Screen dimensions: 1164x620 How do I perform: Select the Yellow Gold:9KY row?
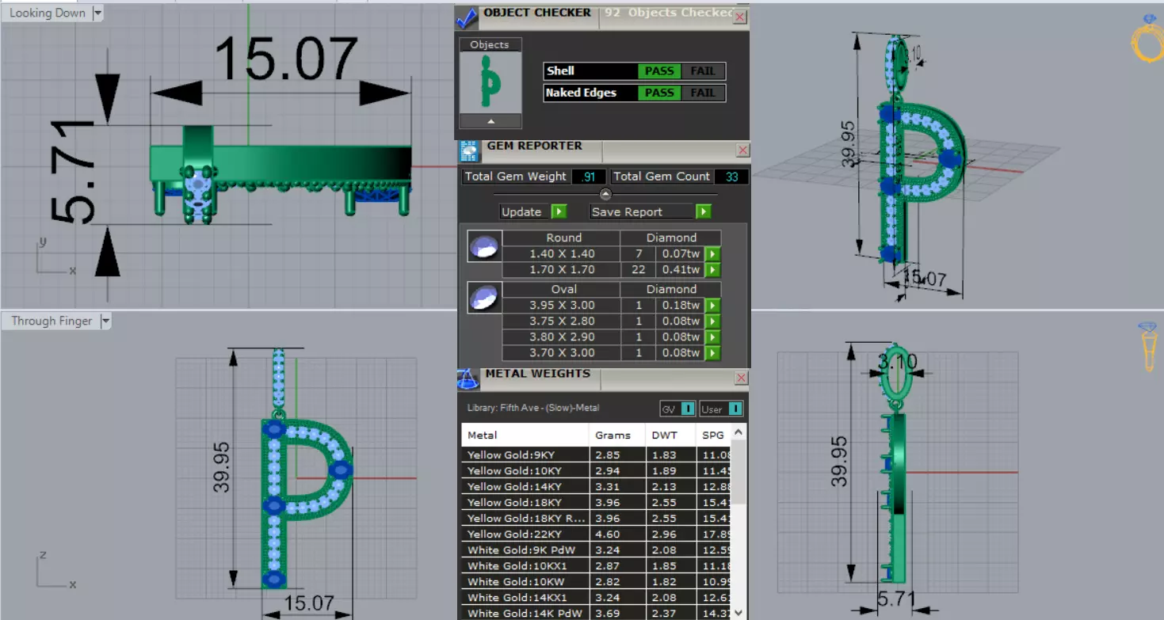click(x=597, y=455)
